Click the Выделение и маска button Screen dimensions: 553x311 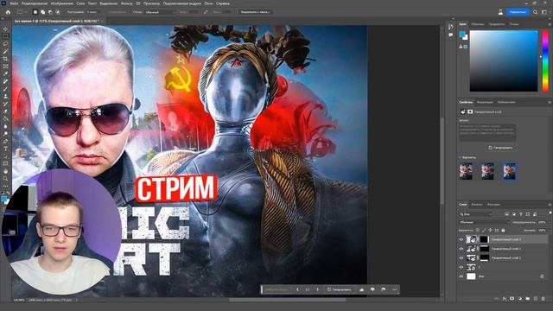255,12
